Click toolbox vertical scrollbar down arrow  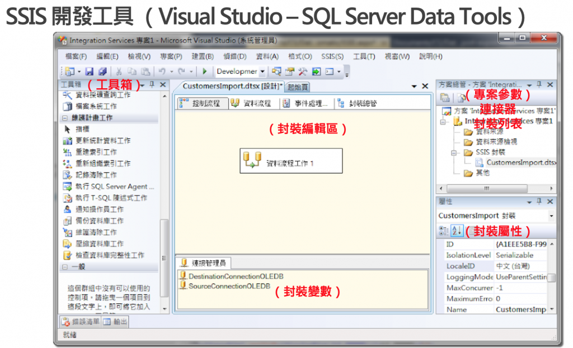[165, 308]
